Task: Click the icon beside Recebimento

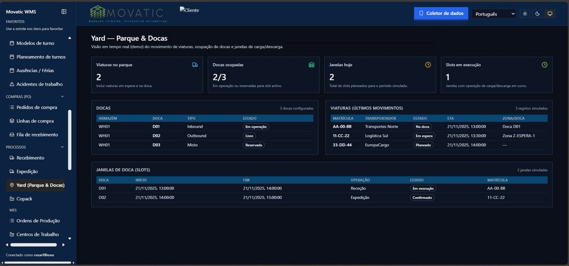Action: [x=12, y=158]
